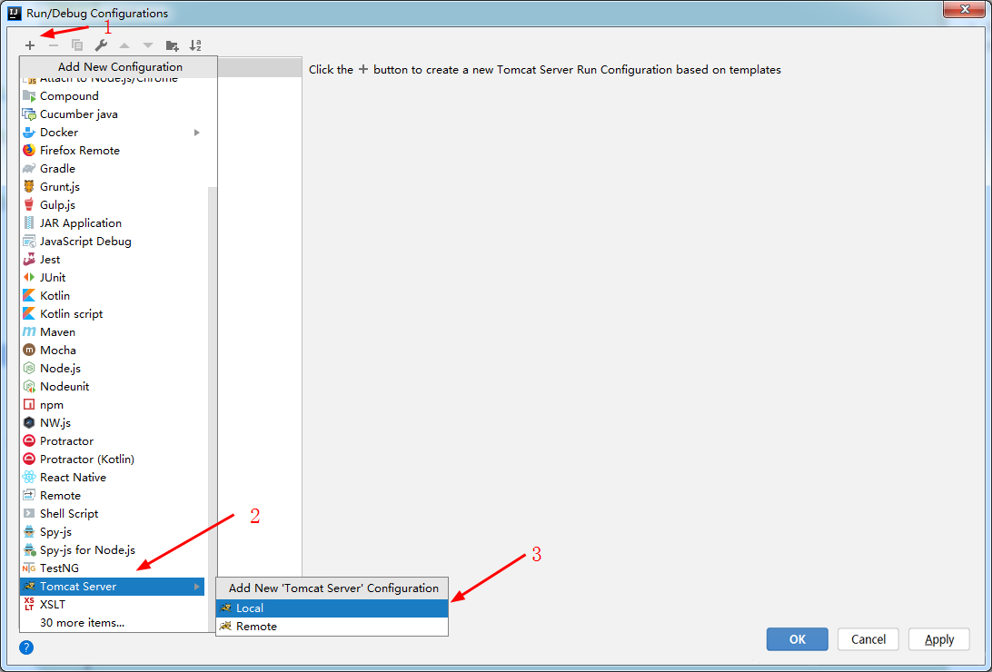992x672 pixels.
Task: Click the minus Remove Configuration icon
Action: coord(54,45)
